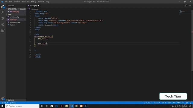The width and height of the screenshot is (193, 108).
Task: Change file encoding via UTF-8
Action: (x=163, y=103)
